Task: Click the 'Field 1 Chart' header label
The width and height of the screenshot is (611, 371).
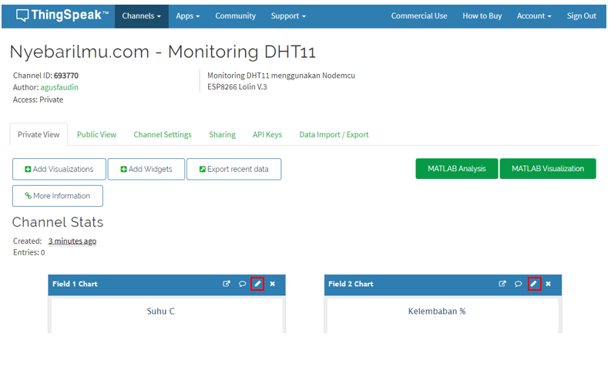Action: [x=75, y=284]
